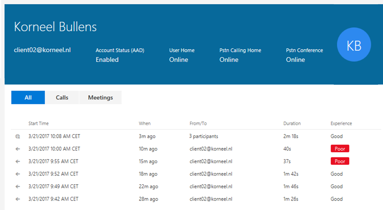The image size is (383, 210).
Task: Sort by the Start Time column header
Action: click(x=39, y=123)
